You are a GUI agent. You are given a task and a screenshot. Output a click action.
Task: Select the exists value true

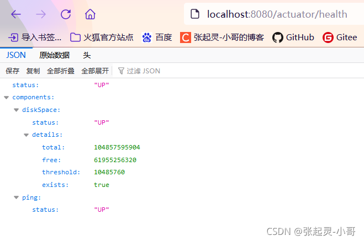point(102,185)
